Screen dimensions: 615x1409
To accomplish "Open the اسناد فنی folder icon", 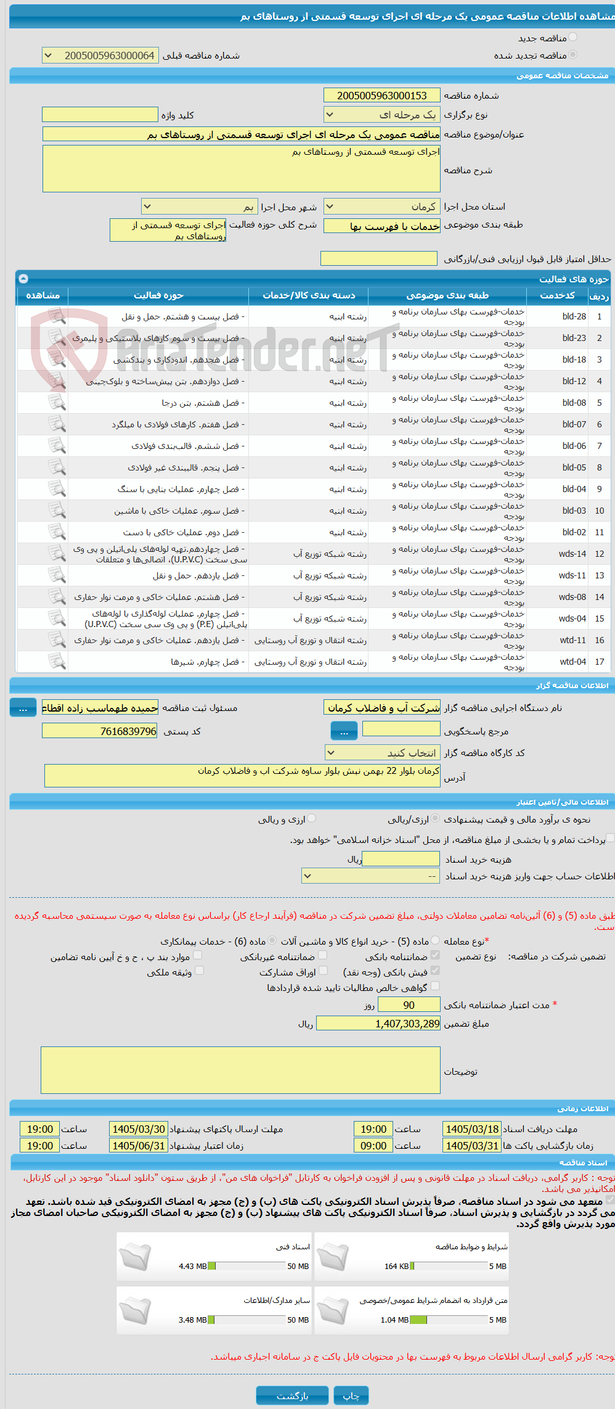I will coord(135,1257).
